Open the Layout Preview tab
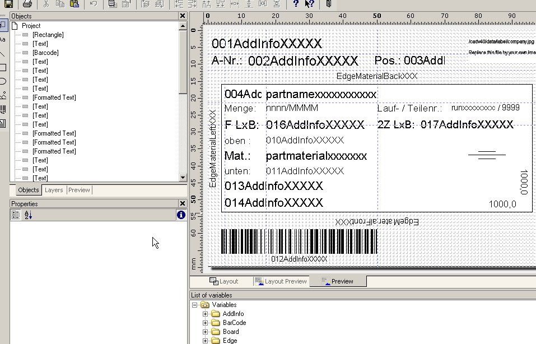This screenshot has width=536, height=344. [x=281, y=281]
